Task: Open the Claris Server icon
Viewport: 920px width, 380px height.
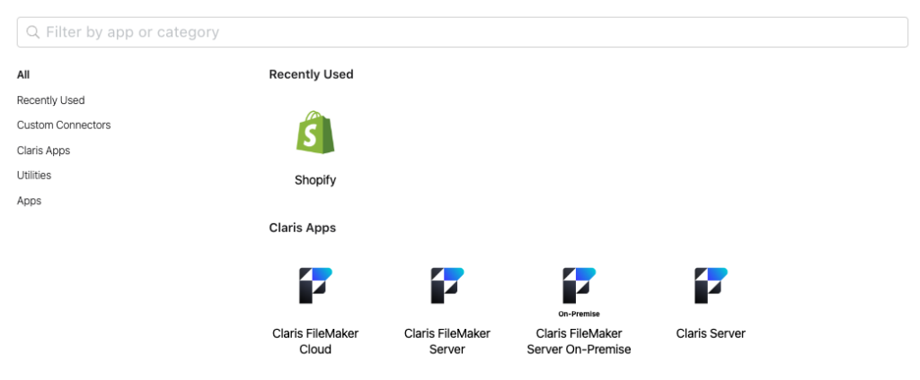Action: 711,286
